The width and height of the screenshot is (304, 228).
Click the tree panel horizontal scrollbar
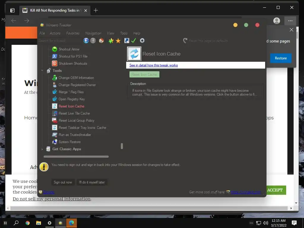(x=76, y=156)
